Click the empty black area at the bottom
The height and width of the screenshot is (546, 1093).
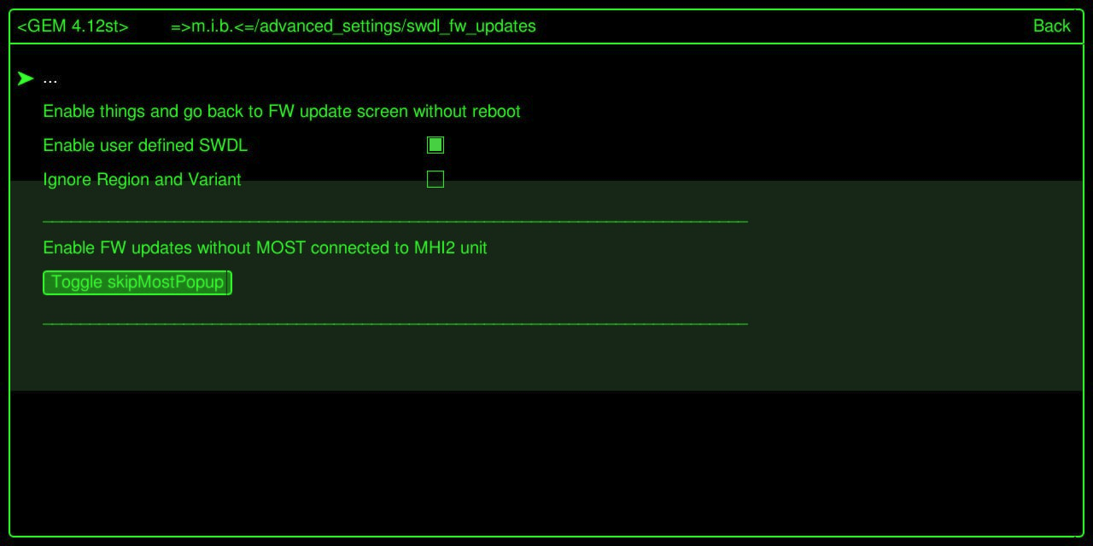click(x=546, y=463)
